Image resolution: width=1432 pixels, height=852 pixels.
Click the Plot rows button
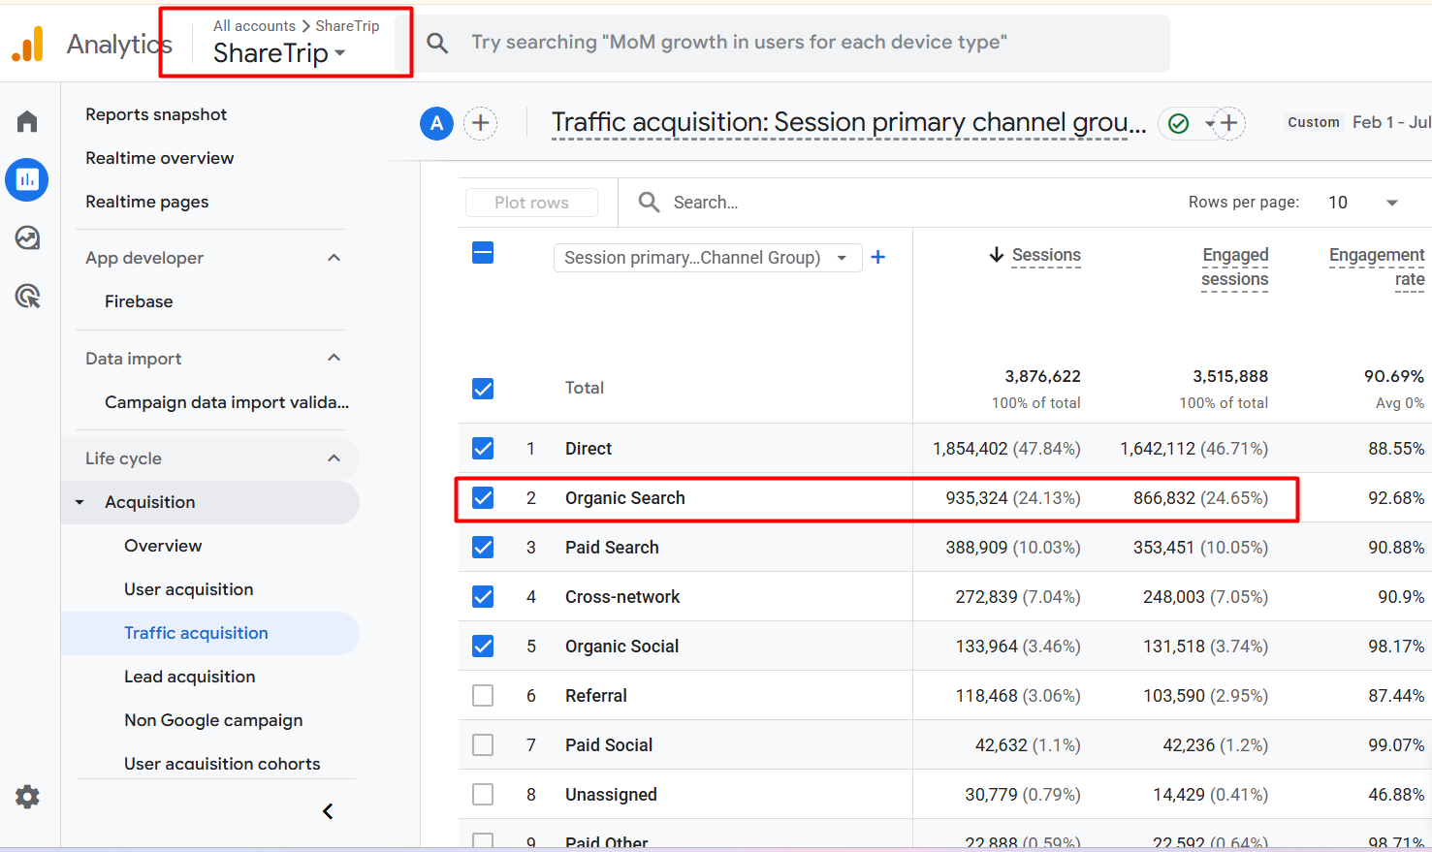coord(531,203)
